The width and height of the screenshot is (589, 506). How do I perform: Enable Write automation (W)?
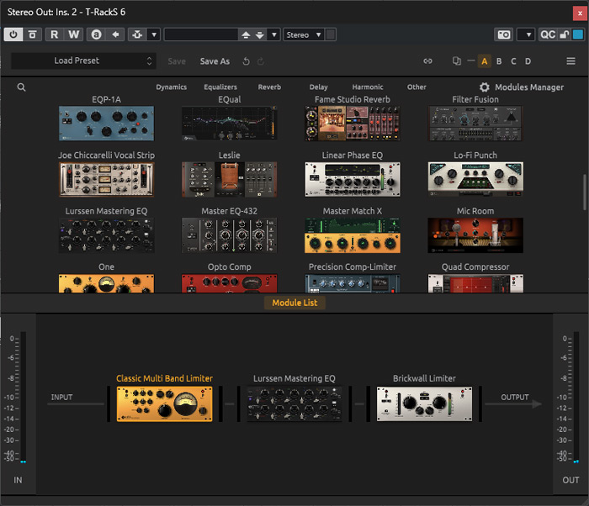coord(74,34)
